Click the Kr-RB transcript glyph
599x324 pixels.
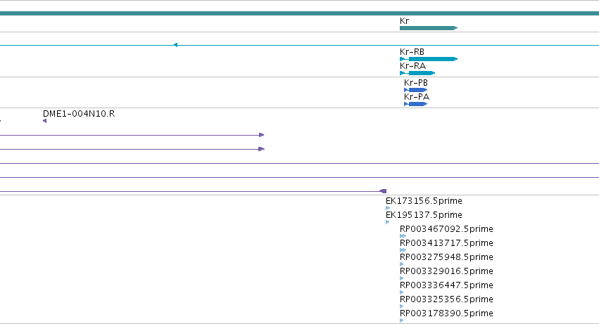click(429, 59)
